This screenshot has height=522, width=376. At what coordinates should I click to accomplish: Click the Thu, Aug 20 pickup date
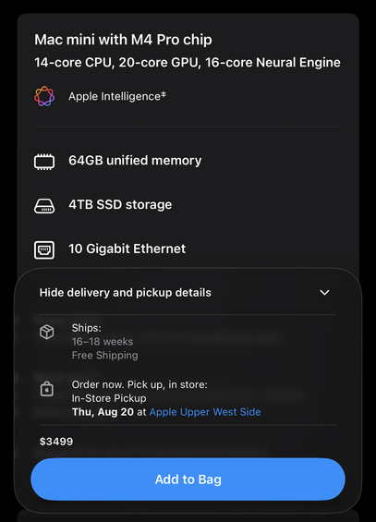coord(103,412)
